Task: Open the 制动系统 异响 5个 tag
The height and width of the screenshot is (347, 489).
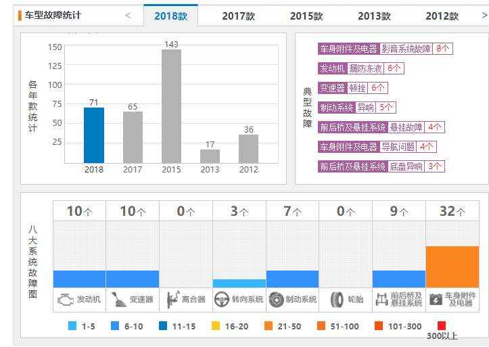Action: point(357,108)
